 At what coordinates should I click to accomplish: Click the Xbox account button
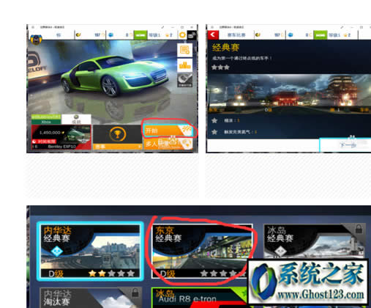click(46, 120)
